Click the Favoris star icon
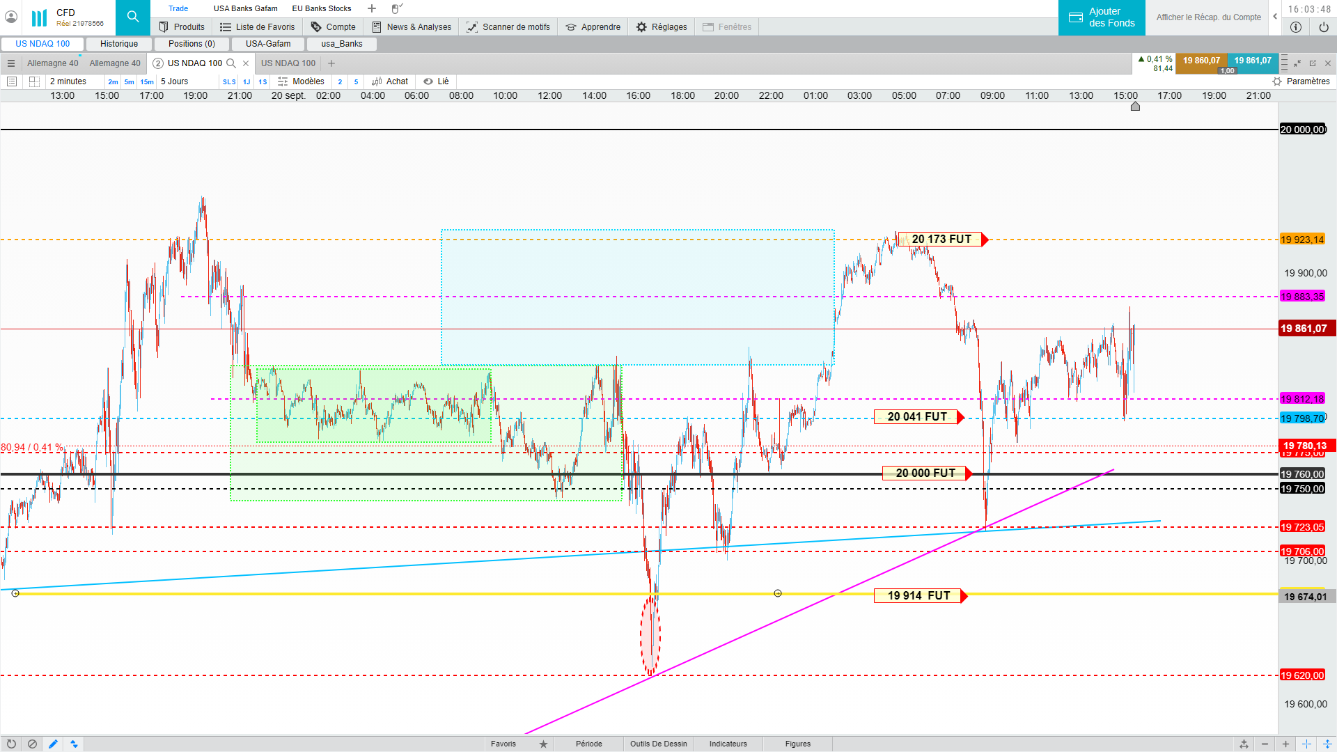 [543, 744]
